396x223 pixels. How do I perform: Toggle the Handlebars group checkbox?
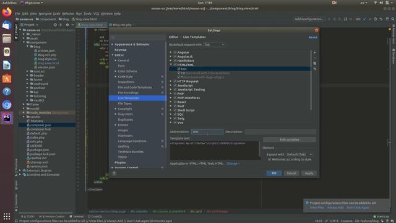175,61
